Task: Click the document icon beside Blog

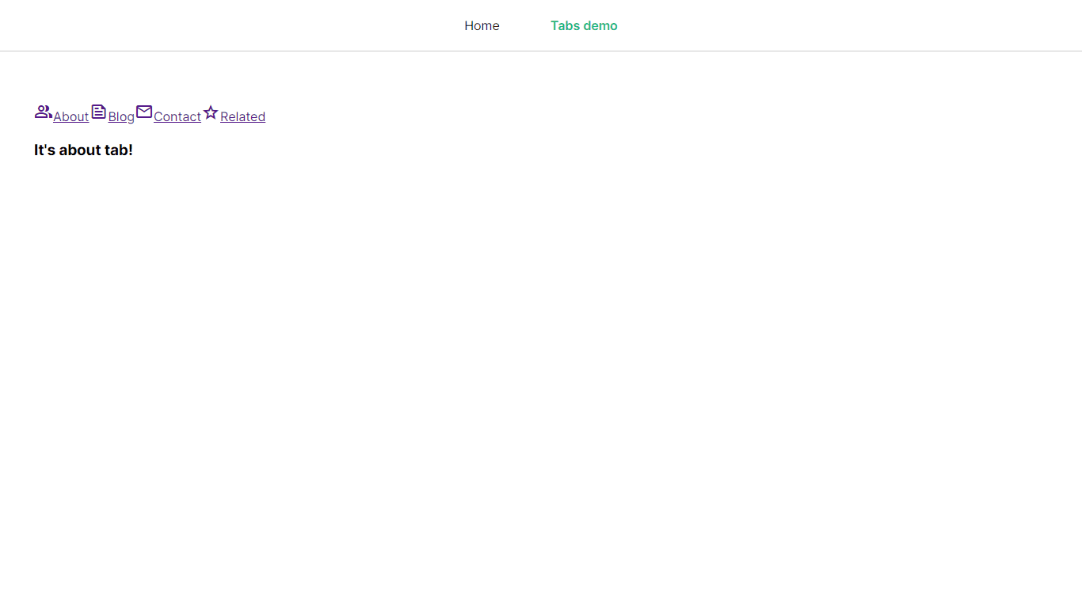Action: [x=98, y=112]
